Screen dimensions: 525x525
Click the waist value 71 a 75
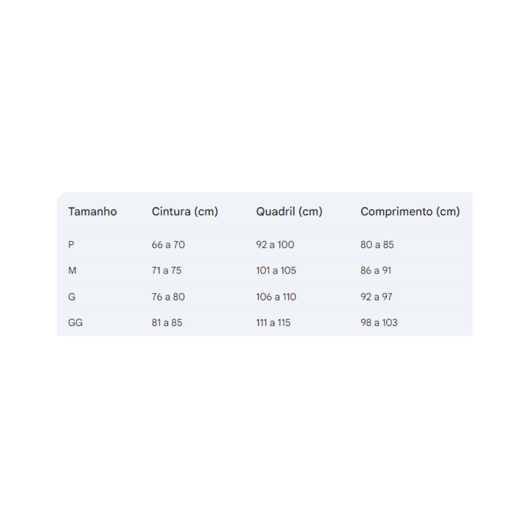pos(166,271)
